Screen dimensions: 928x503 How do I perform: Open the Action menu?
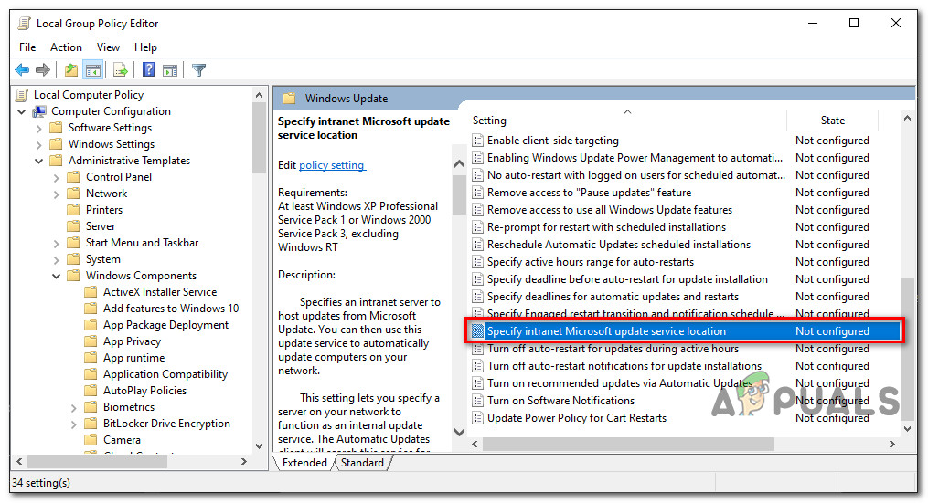pos(66,47)
